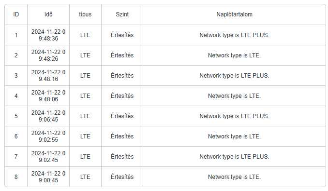Screen dimensions: 328x191
Task: Select LTE PLUS message at 09:48:36
Action: click(x=234, y=35)
